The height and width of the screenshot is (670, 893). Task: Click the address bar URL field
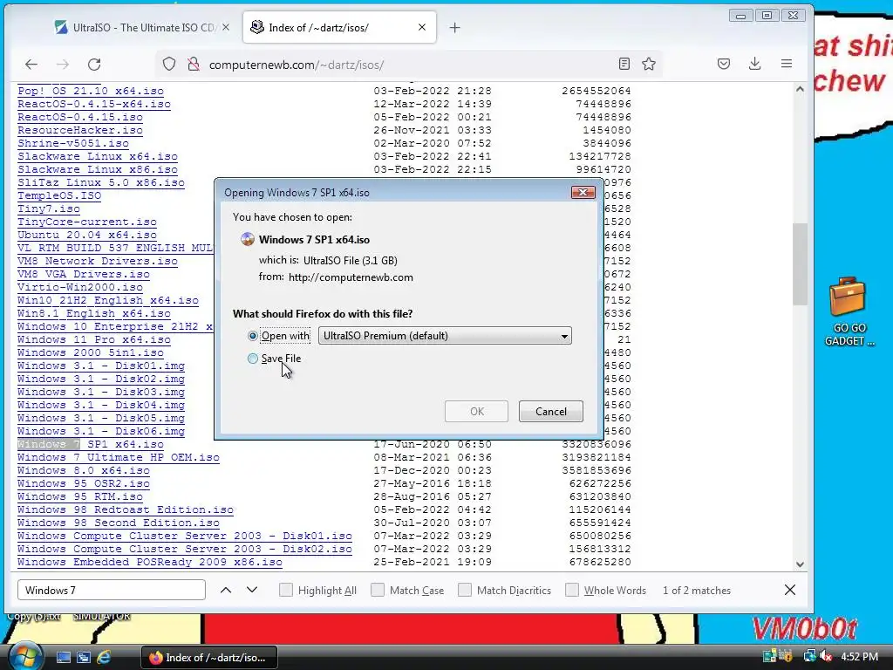(410, 65)
